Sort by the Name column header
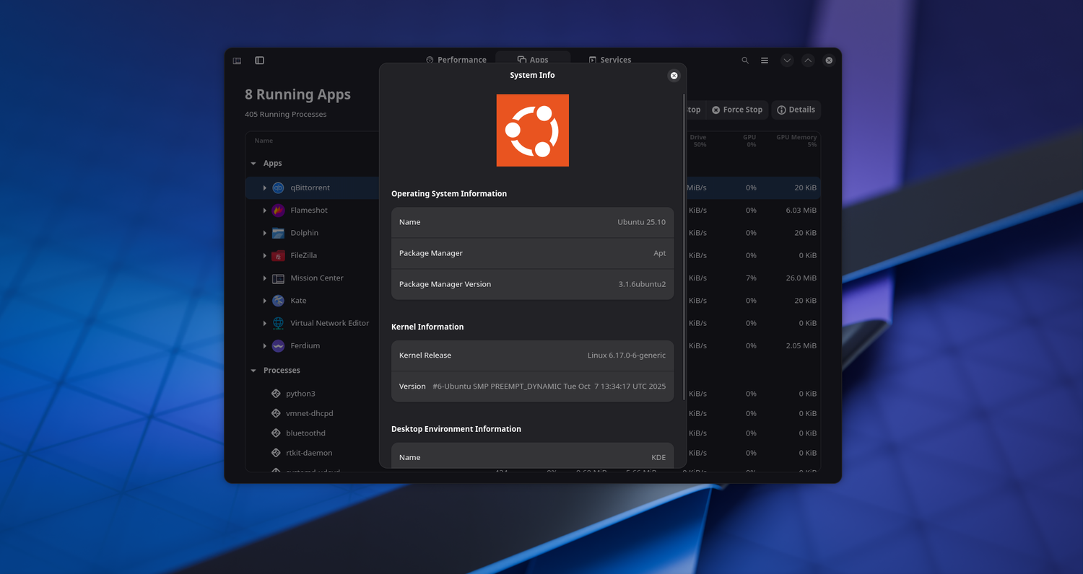Image resolution: width=1083 pixels, height=574 pixels. 264,141
